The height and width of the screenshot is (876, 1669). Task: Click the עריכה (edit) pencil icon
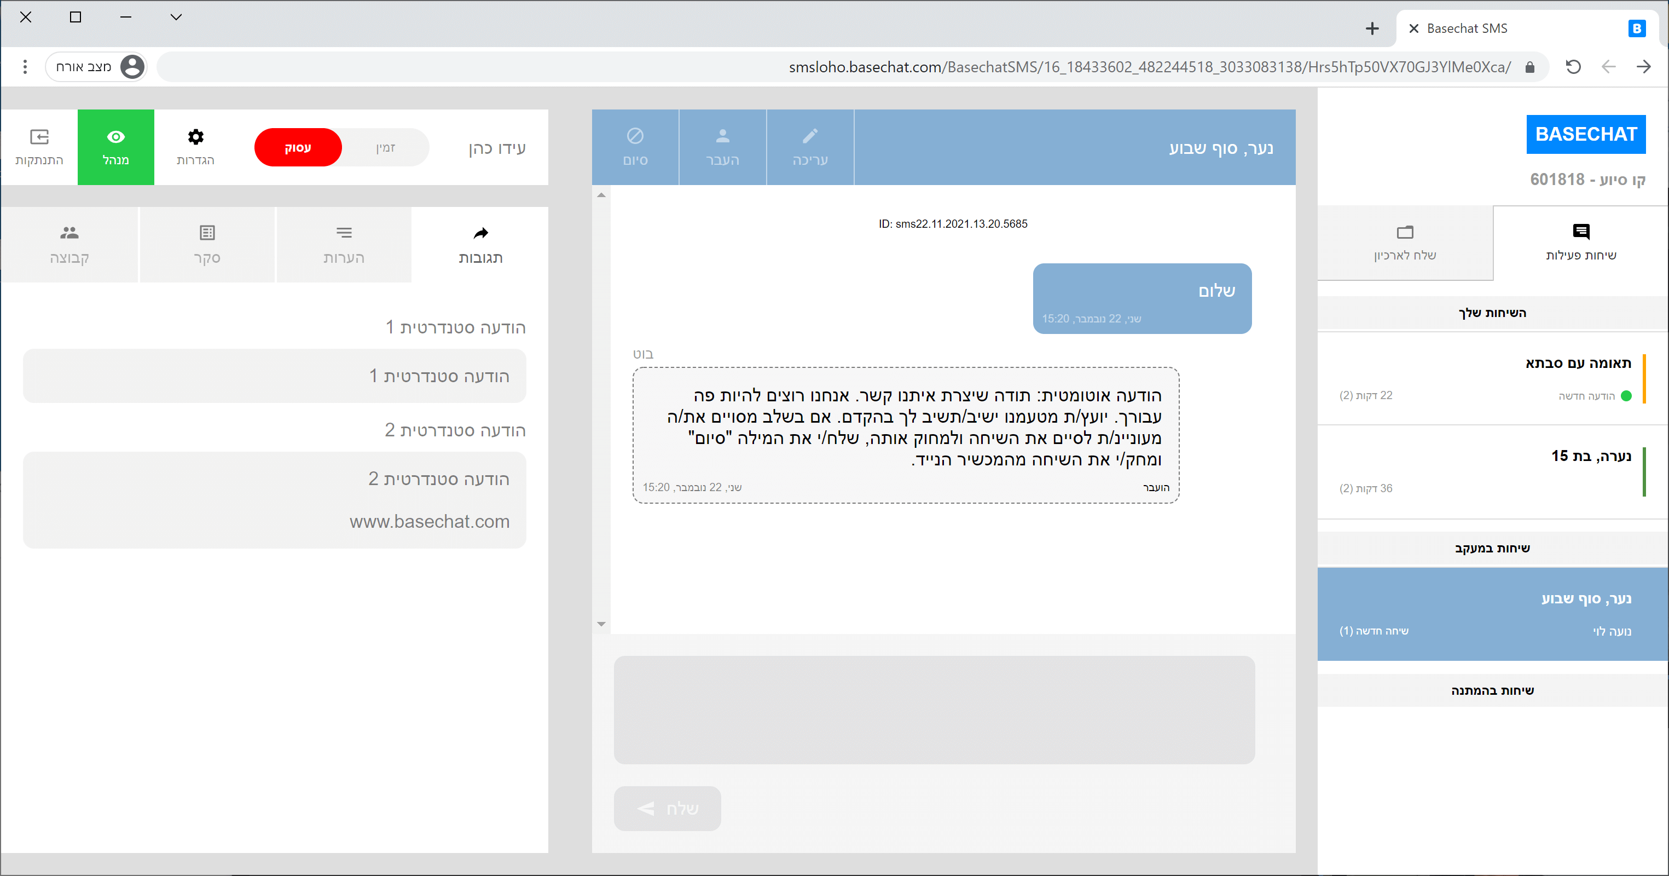810,136
